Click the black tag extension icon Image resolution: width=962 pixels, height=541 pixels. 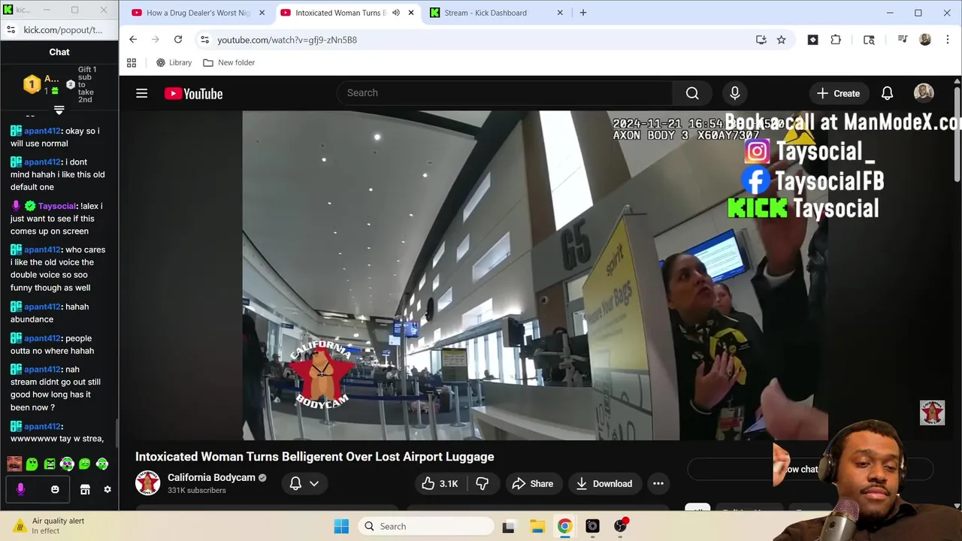point(812,40)
